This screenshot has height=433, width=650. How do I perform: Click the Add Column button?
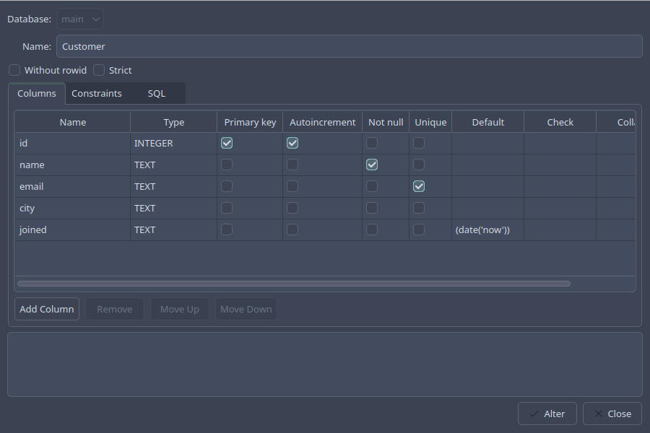(x=47, y=309)
